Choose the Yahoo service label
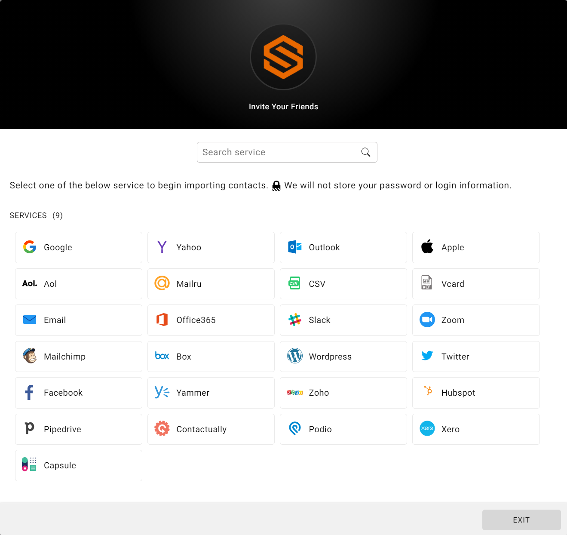This screenshot has width=567, height=535. [x=189, y=247]
